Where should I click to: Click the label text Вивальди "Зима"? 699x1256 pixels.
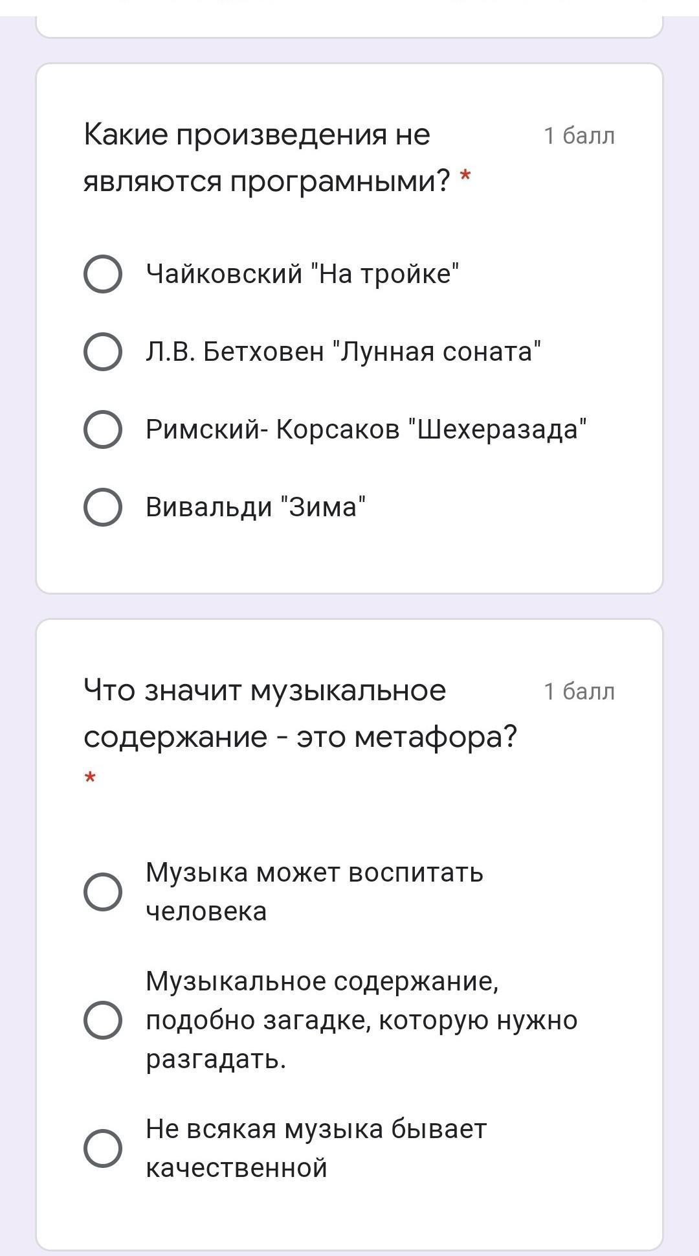pyautogui.click(x=256, y=507)
